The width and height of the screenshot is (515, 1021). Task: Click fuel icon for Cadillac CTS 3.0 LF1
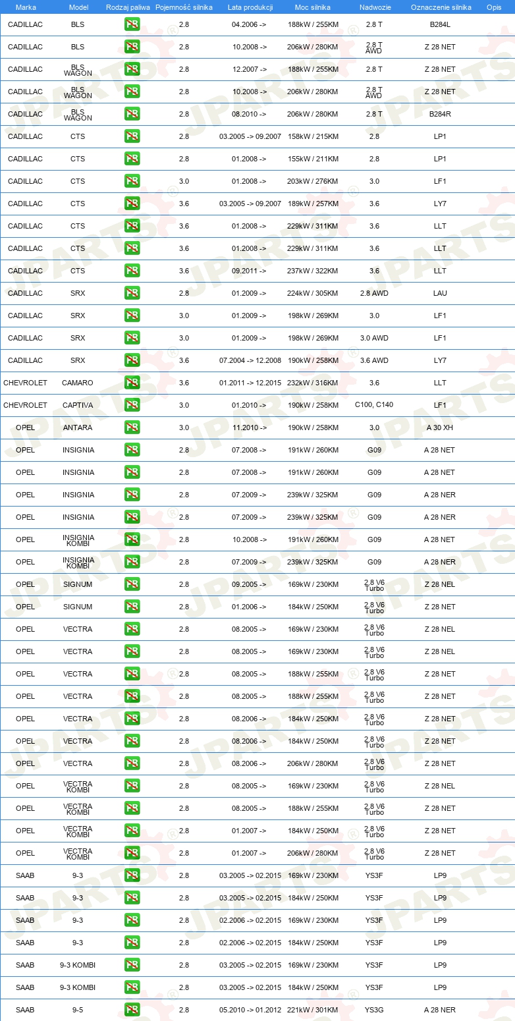132,181
